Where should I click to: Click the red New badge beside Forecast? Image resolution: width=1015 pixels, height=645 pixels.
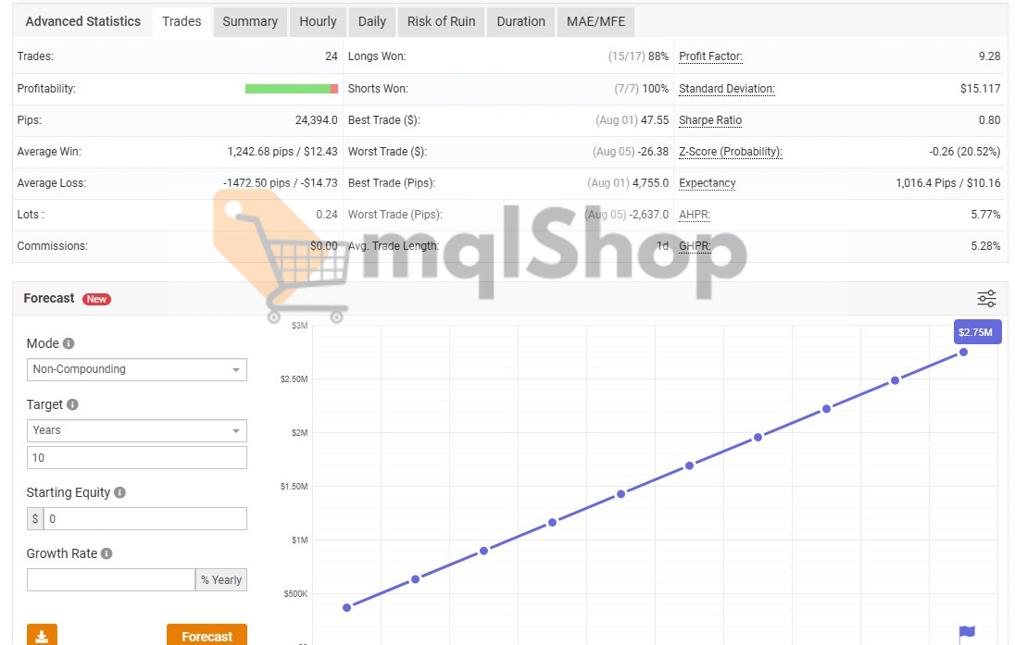[96, 299]
